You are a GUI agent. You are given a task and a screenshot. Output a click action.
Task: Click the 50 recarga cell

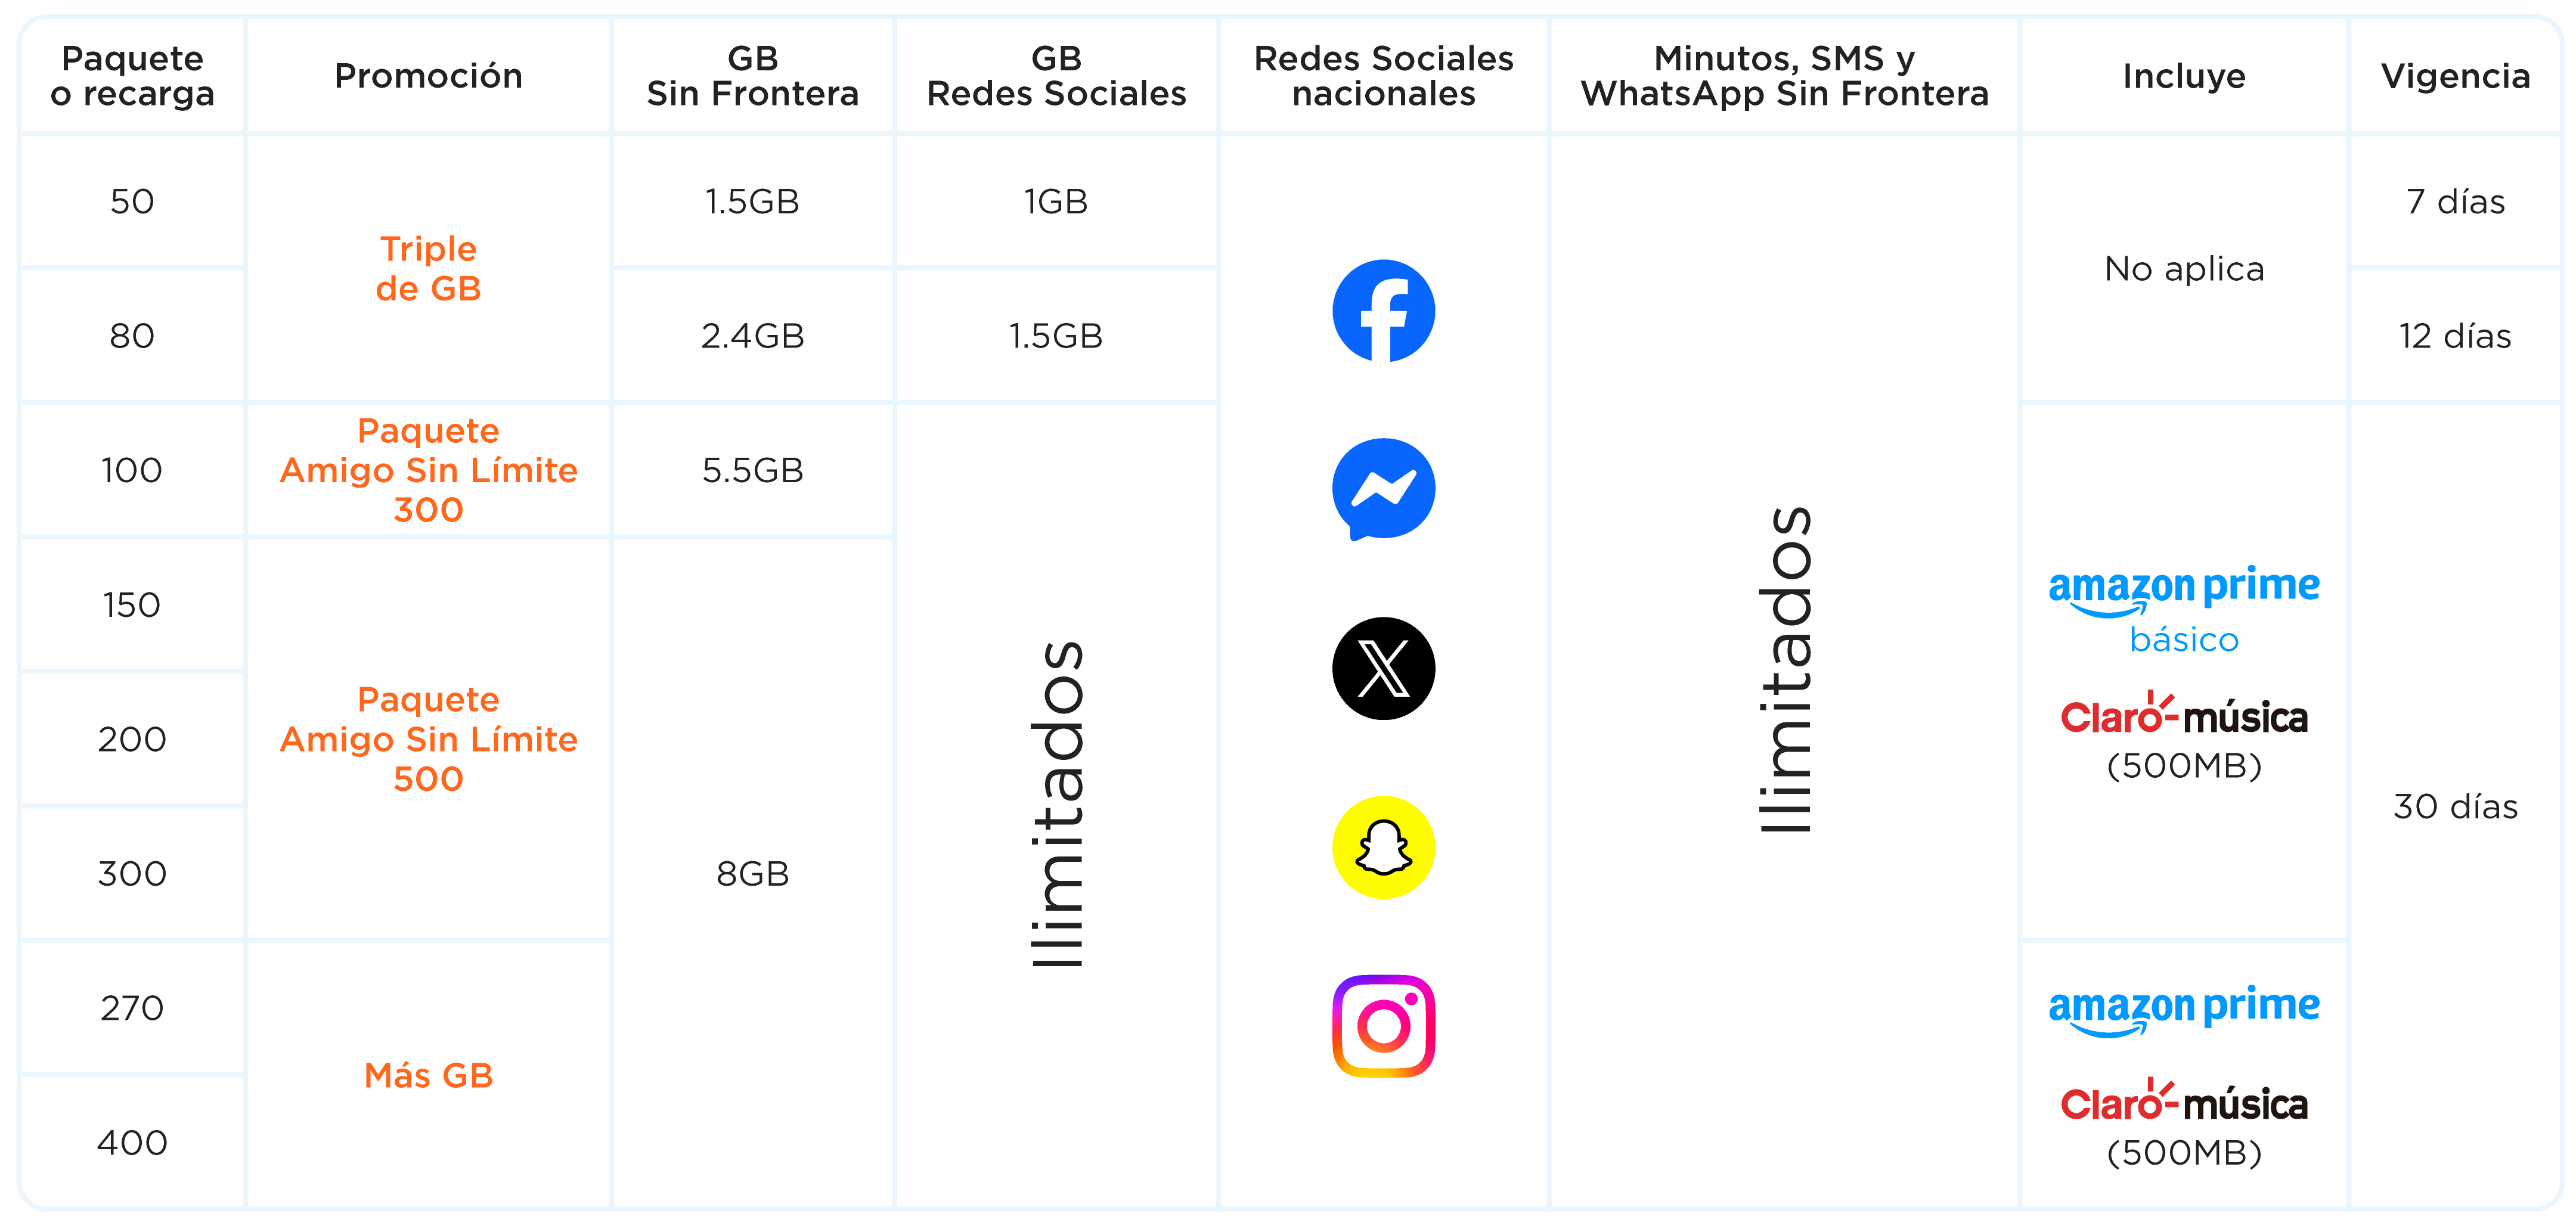pos(132,201)
